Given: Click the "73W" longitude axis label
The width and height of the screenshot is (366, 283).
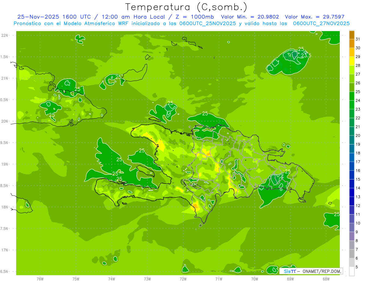Looking at the screenshot, I should coord(147,279).
